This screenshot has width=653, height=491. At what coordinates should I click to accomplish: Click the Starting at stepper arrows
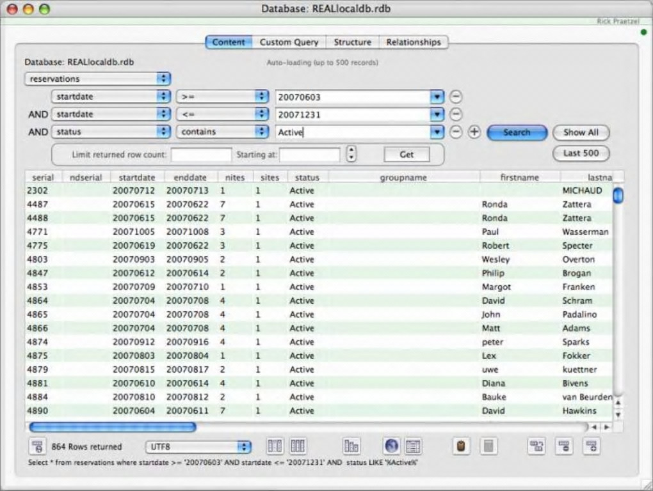tap(351, 154)
